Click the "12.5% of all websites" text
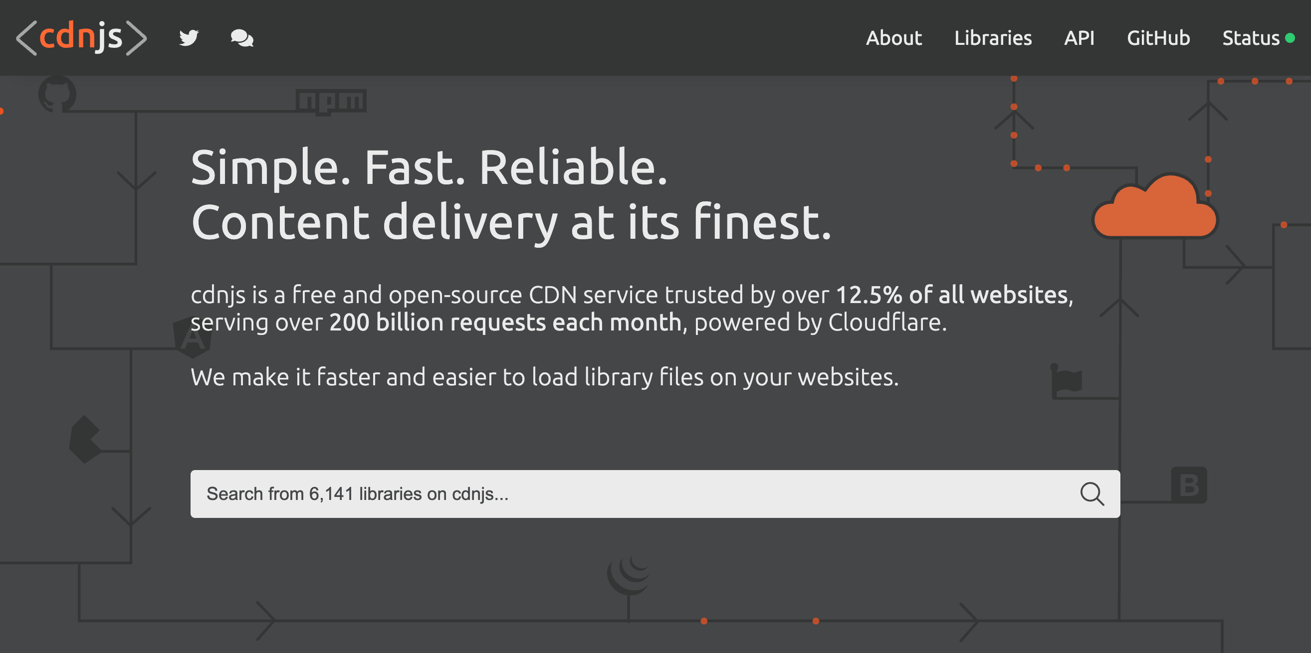 pos(952,295)
